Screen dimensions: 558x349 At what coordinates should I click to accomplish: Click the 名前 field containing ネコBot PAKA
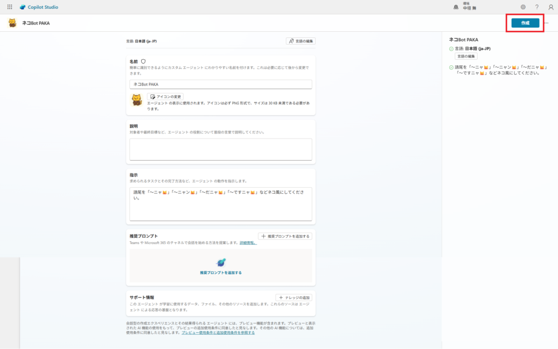click(220, 84)
